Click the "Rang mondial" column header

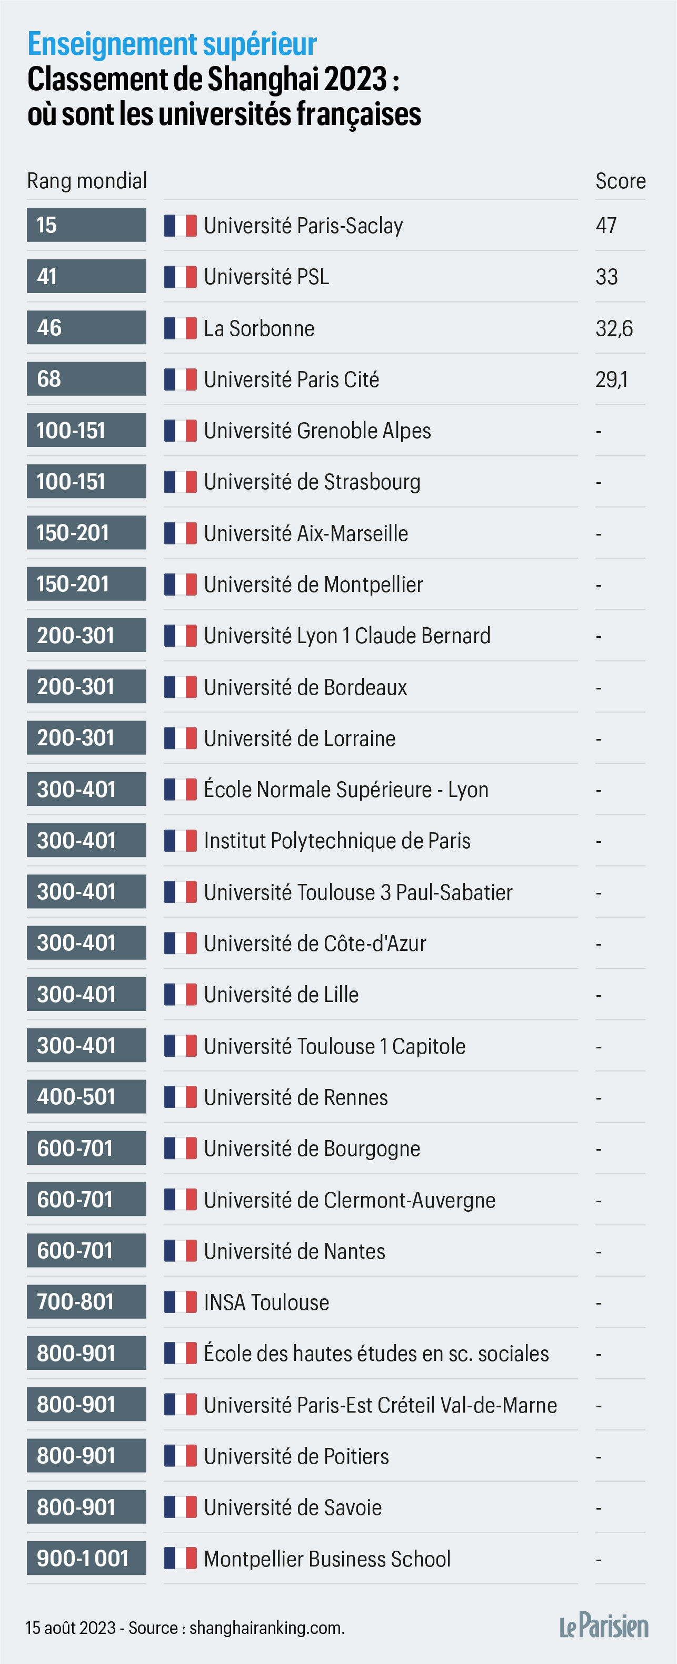(87, 181)
